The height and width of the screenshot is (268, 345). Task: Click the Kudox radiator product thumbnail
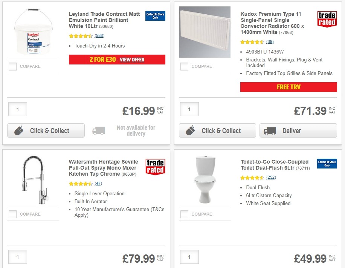205,32
